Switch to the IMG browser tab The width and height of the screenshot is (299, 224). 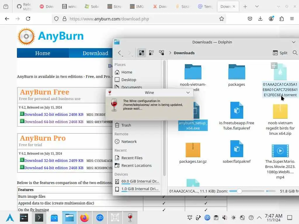[137, 6]
